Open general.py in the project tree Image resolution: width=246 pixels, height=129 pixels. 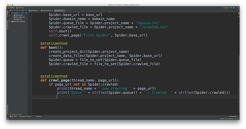18,15
